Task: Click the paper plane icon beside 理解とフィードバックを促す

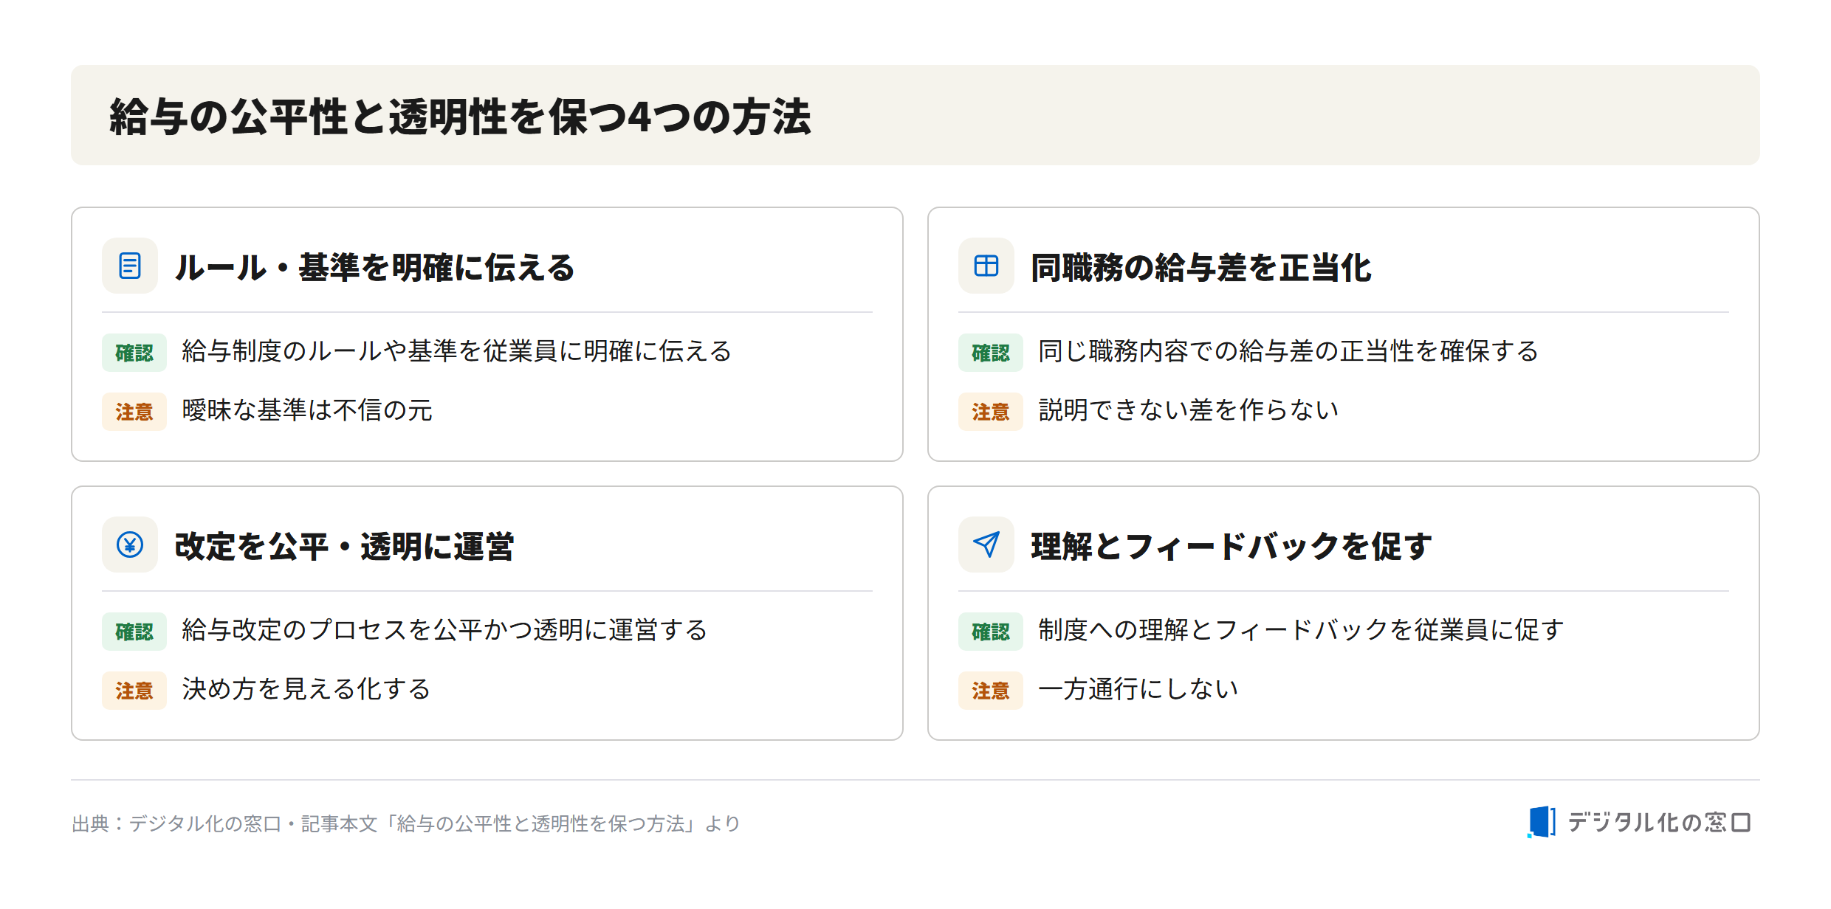Action: (x=986, y=545)
